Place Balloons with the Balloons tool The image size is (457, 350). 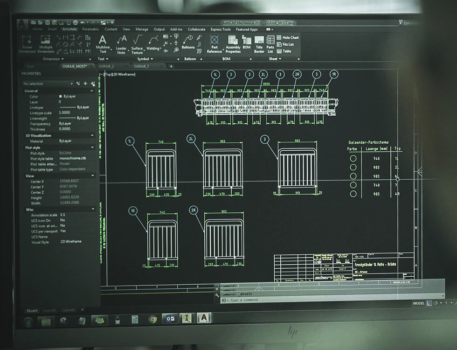(188, 42)
